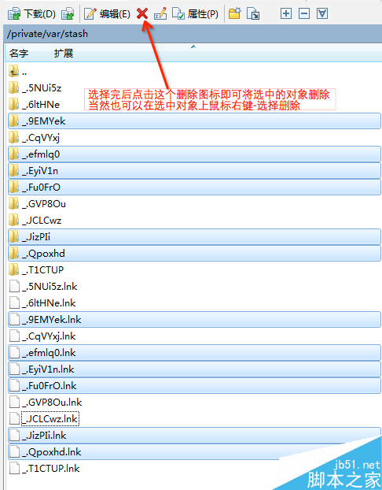382x490 pixels.
Task: Click the minus unselect-files icon
Action: [x=304, y=13]
